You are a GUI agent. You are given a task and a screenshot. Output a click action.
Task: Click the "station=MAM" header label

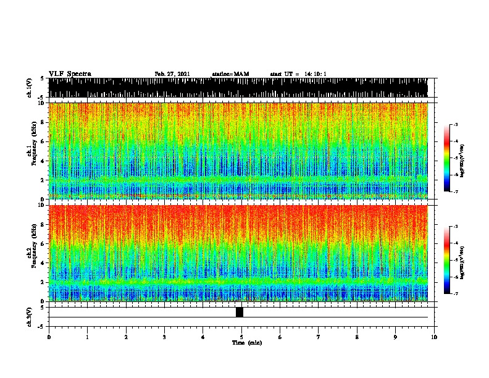coord(230,74)
